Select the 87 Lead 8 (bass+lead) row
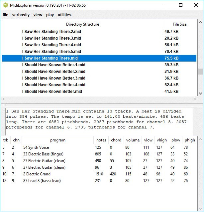204x212 pixels. tap(99, 181)
